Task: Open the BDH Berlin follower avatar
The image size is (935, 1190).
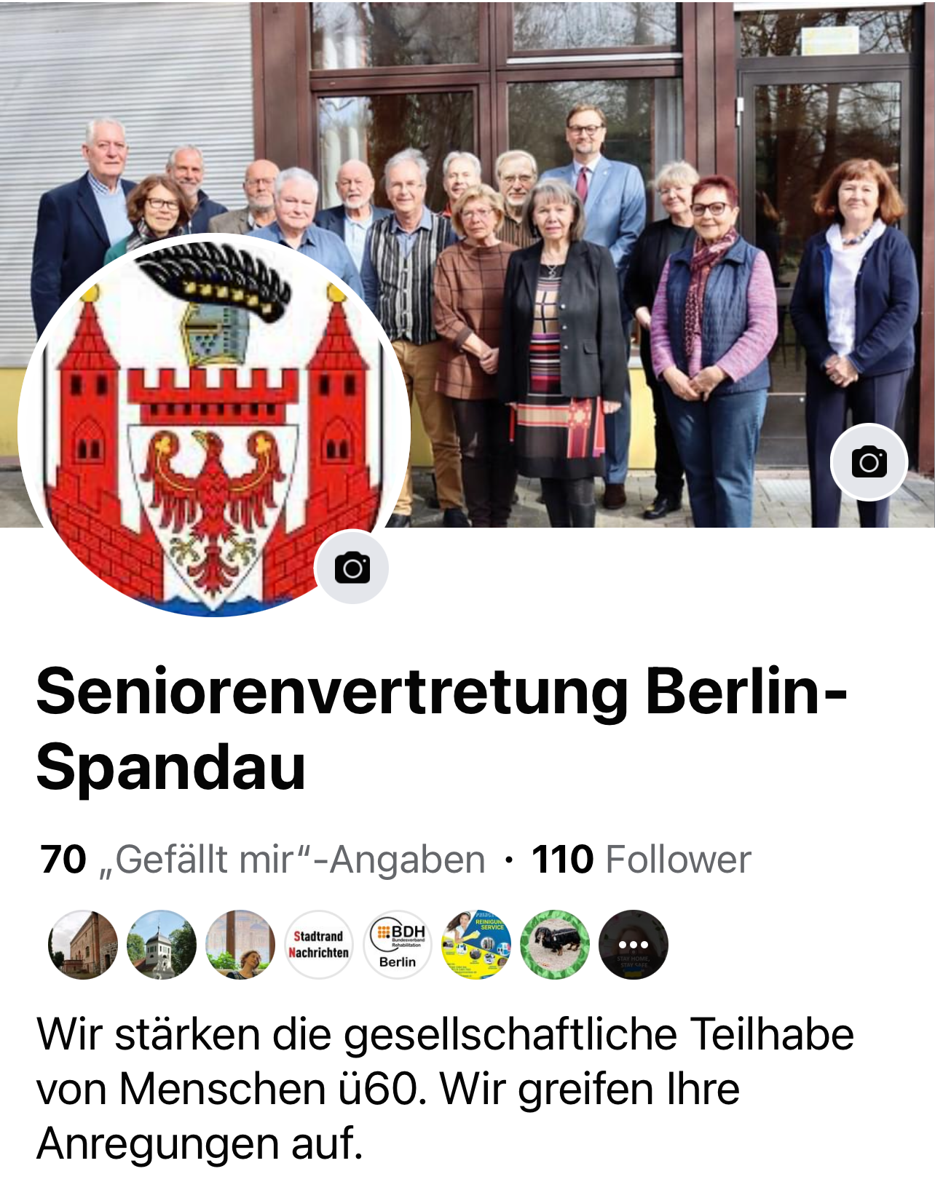Action: [398, 945]
